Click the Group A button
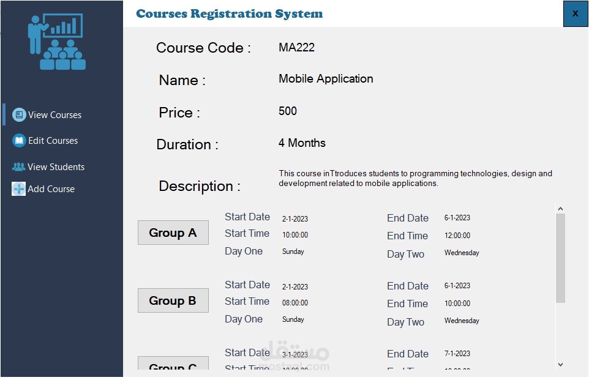Image resolution: width=589 pixels, height=380 pixels. [173, 233]
